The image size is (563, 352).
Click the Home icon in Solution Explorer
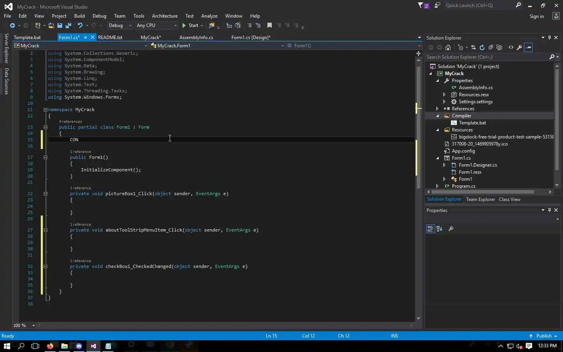coord(448,47)
